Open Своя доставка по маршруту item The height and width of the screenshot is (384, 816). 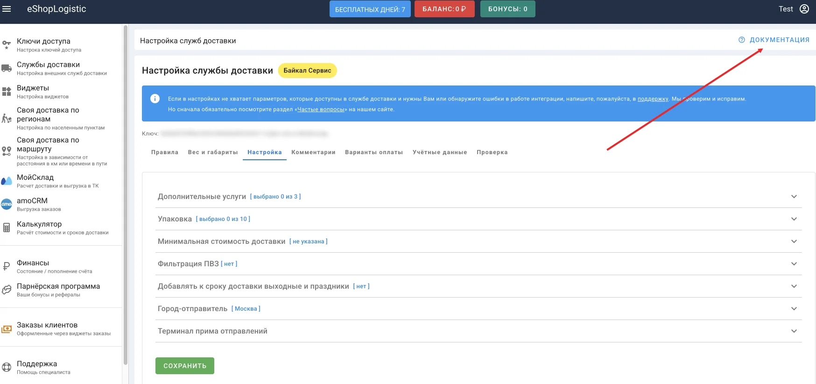click(x=61, y=151)
